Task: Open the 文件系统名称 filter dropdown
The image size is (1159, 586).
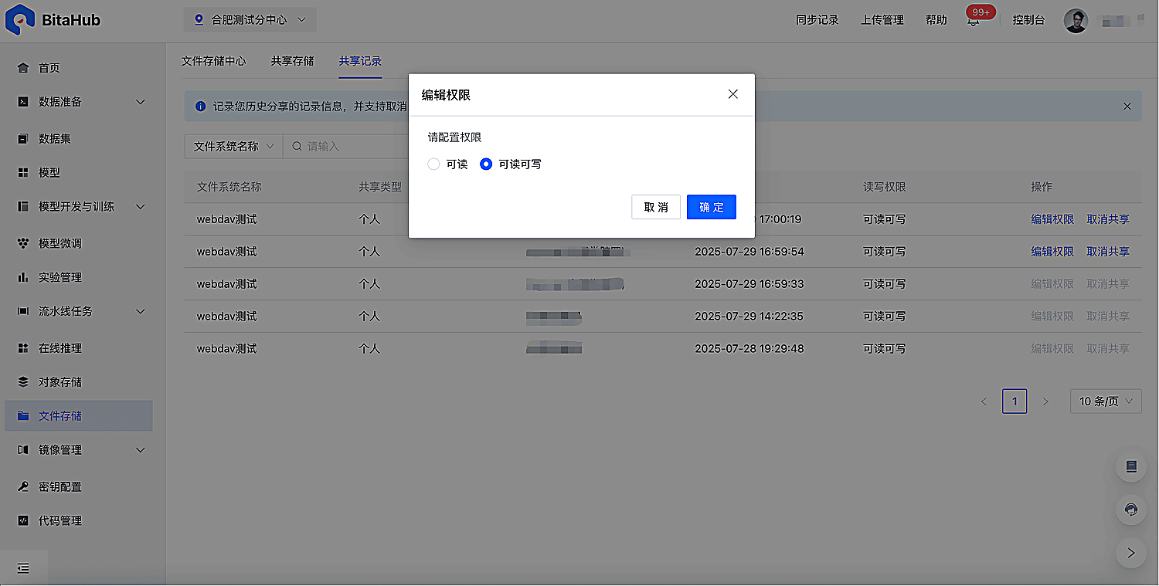Action: (234, 146)
